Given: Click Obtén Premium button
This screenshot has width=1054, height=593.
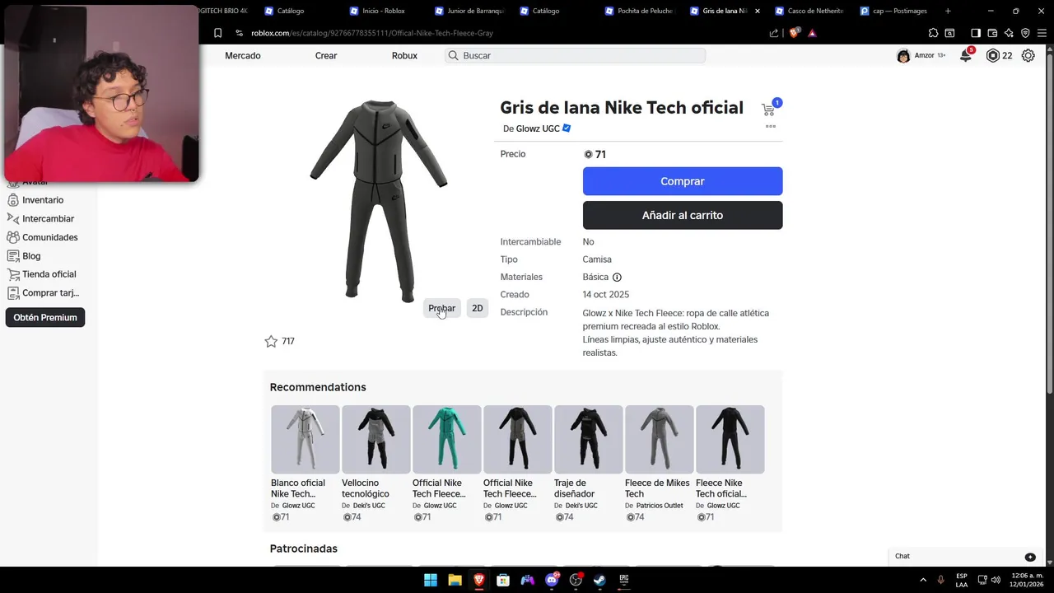Looking at the screenshot, I should (45, 317).
